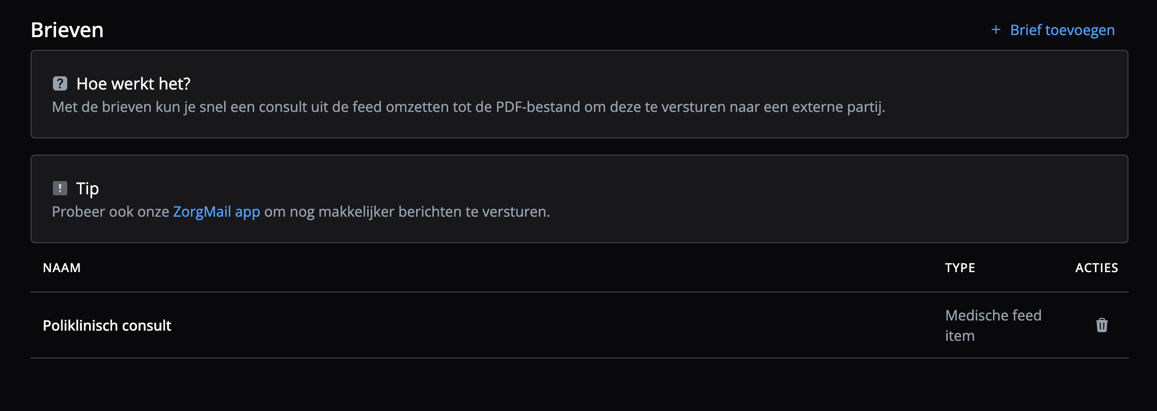The height and width of the screenshot is (411, 1157).
Task: Click the 'Probeer ook onze' text
Action: click(x=111, y=212)
